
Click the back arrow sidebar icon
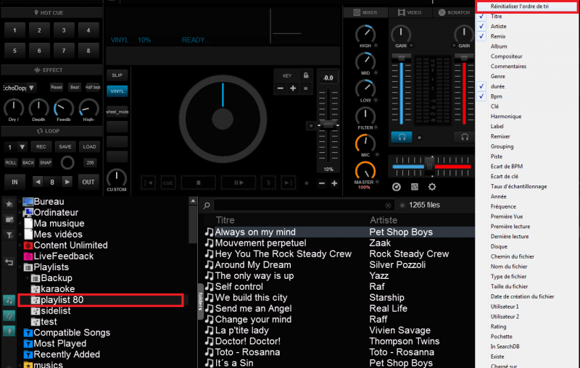tap(9, 262)
